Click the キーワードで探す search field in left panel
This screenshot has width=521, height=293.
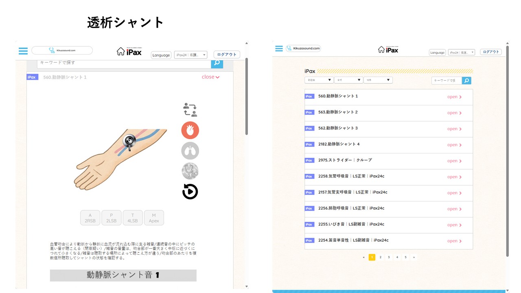point(124,63)
